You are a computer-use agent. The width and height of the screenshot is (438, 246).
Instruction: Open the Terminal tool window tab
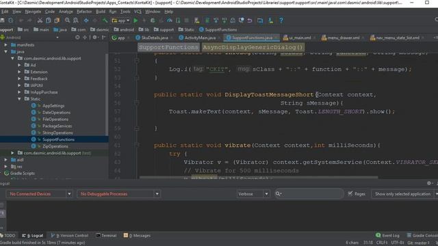pos(106,236)
